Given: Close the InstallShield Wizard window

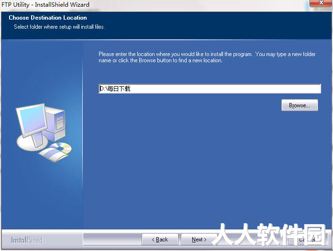Looking at the screenshot, I should pyautogui.click(x=321, y=3).
